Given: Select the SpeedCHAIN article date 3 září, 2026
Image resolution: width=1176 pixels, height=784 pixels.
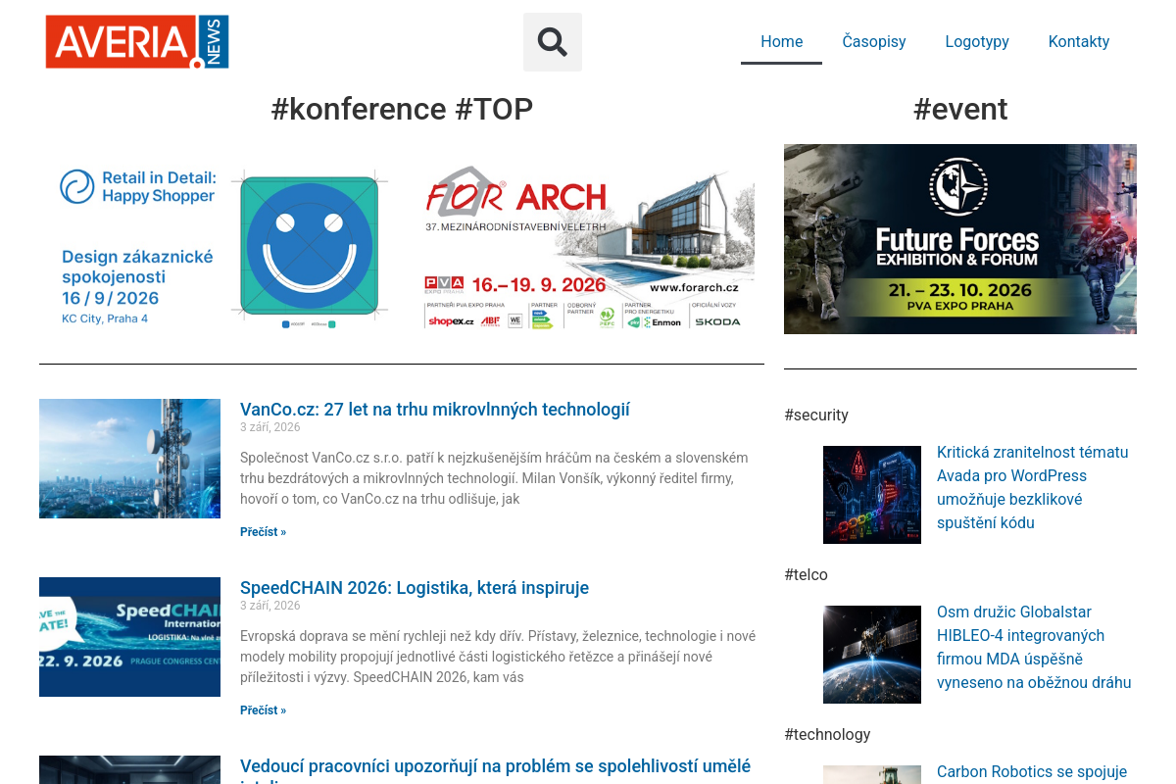Looking at the screenshot, I should coord(270,606).
